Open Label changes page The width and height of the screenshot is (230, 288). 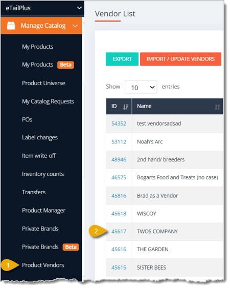[x=40, y=137]
